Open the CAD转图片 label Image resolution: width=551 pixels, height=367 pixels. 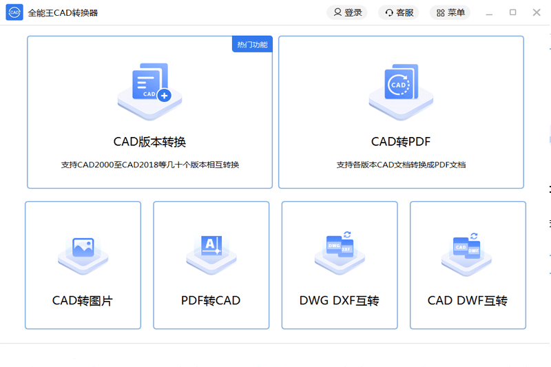(83, 301)
